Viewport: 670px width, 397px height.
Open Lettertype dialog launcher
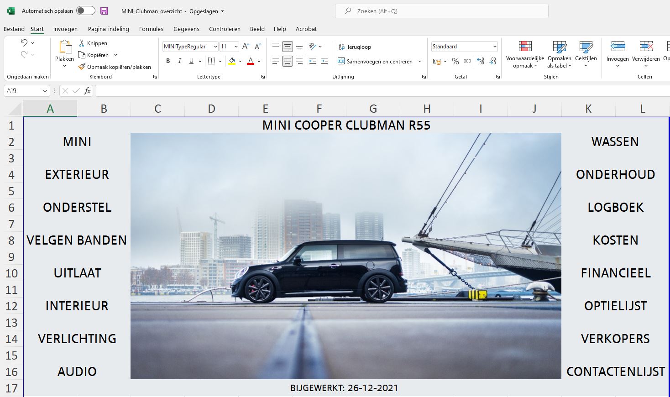point(263,77)
